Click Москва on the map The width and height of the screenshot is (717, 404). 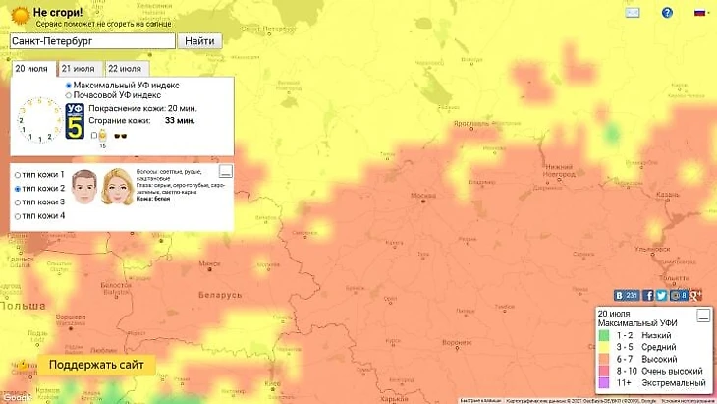423,196
